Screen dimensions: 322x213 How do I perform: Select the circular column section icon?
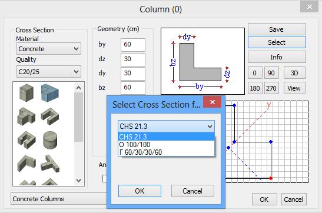pyautogui.click(x=50, y=140)
